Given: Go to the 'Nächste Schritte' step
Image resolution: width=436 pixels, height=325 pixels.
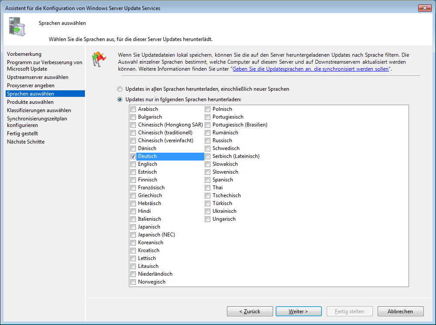Looking at the screenshot, I should click(26, 142).
